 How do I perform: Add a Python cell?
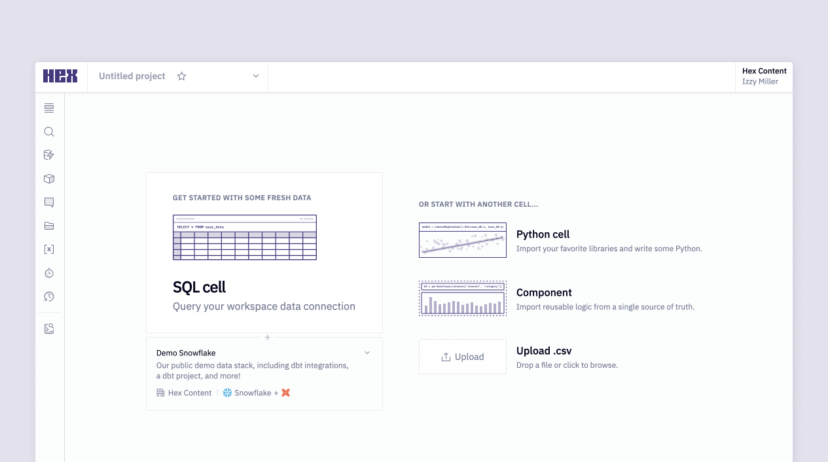[560, 240]
